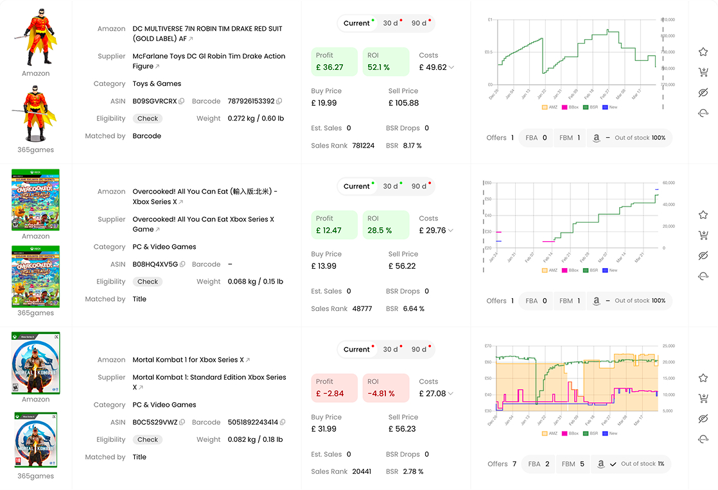Image resolution: width=718 pixels, height=490 pixels.
Task: Click Amazon logo in Overcooked offers bar
Action: [x=596, y=301]
